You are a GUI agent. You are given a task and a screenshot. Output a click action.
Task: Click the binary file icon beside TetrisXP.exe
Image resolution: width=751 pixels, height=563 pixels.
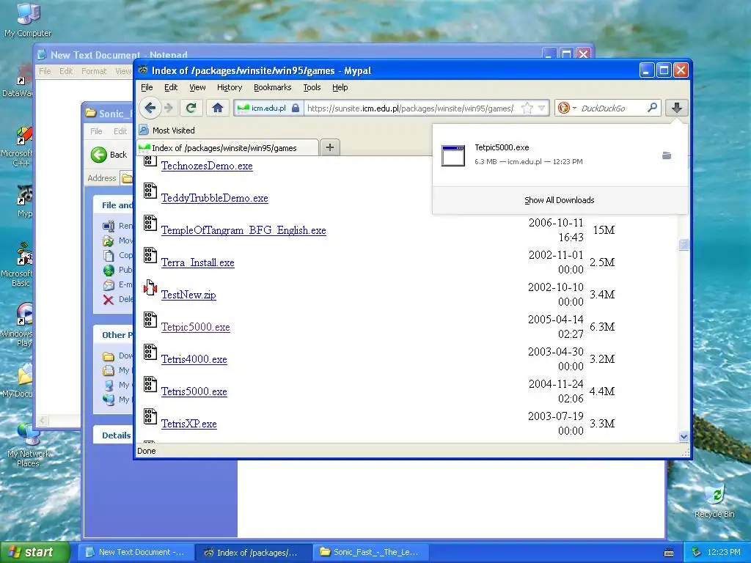(x=150, y=416)
